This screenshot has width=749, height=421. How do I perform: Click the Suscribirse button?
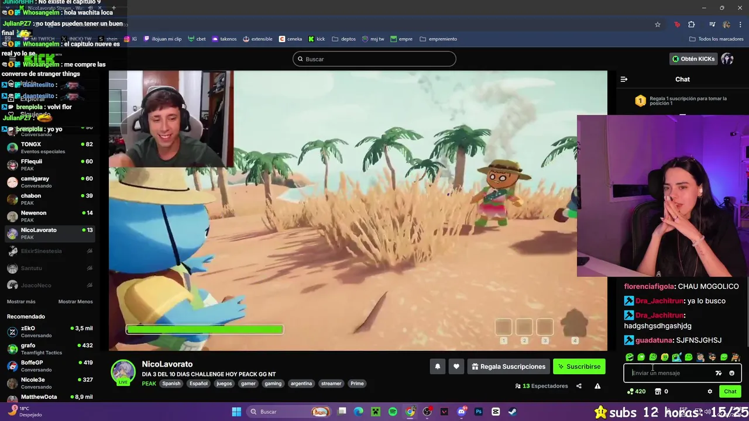(579, 367)
